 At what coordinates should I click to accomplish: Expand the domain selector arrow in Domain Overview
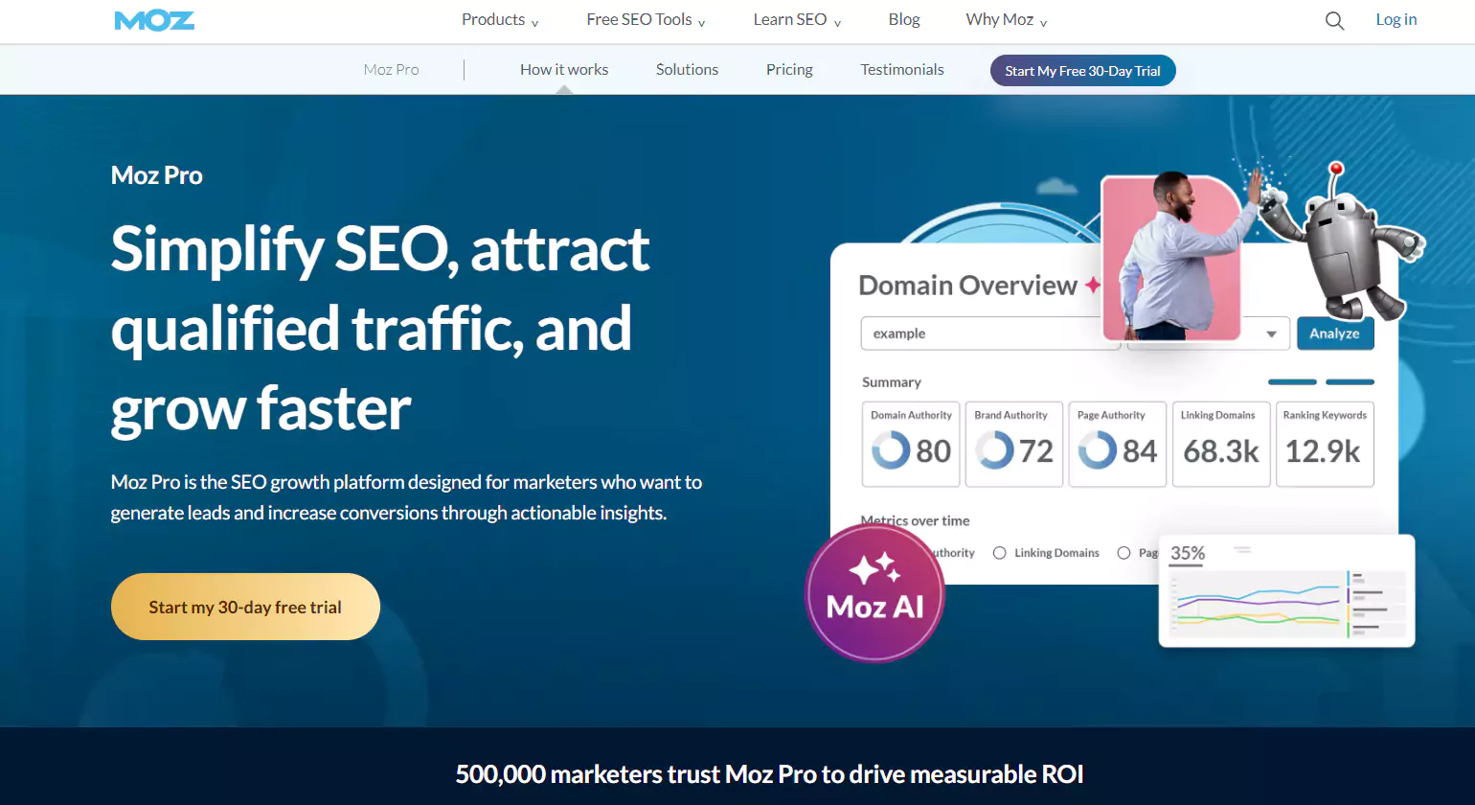tap(1272, 333)
